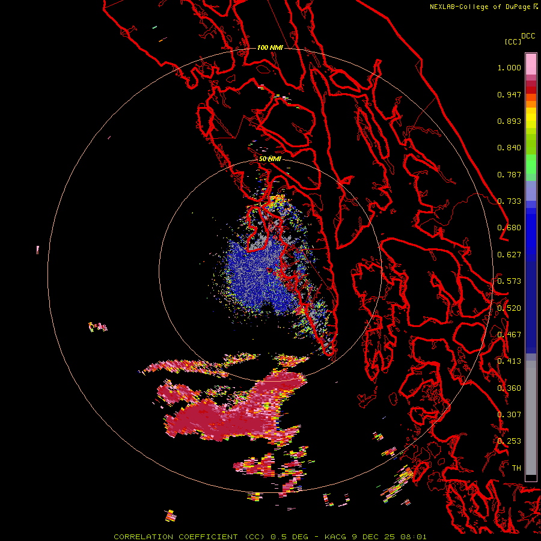
Task: Pick the light pink swatch at the top of the color bar
Action: pyautogui.click(x=531, y=64)
